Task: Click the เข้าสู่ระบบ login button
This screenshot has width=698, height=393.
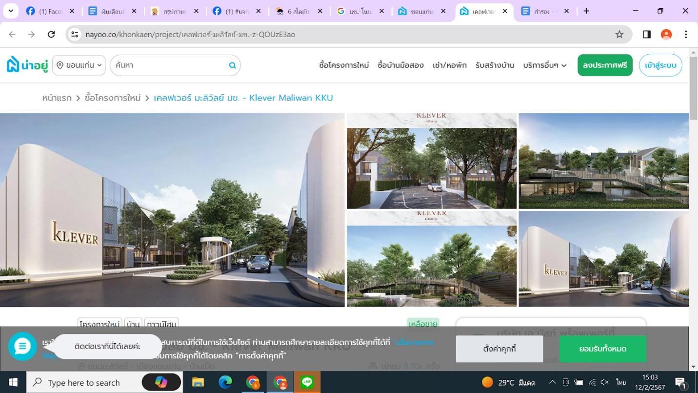Action: click(x=660, y=65)
